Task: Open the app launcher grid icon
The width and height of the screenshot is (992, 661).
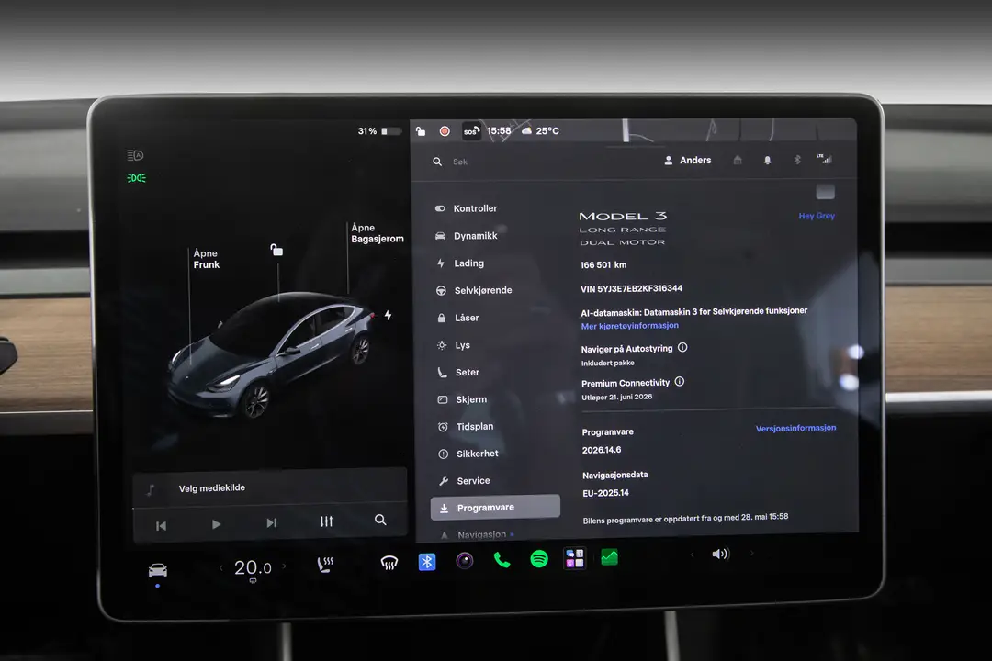Action: [575, 558]
